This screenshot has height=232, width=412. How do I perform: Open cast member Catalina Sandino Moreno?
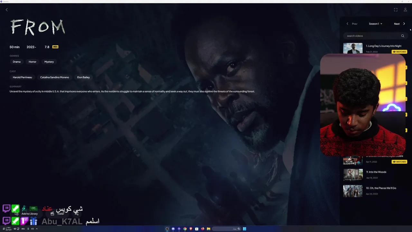(x=54, y=77)
